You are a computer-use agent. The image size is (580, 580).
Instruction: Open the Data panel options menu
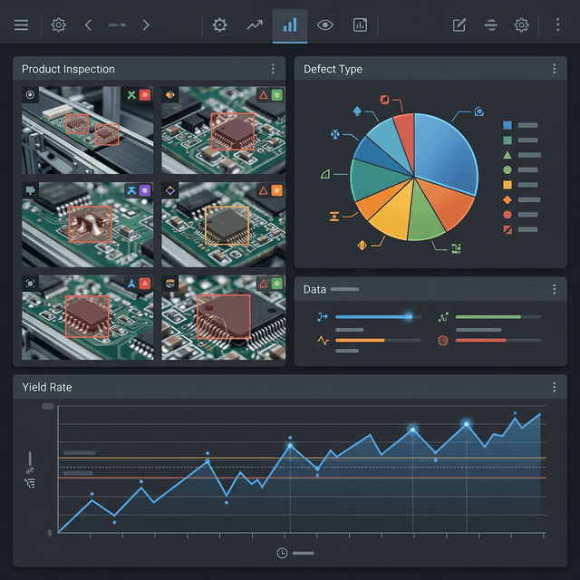555,289
